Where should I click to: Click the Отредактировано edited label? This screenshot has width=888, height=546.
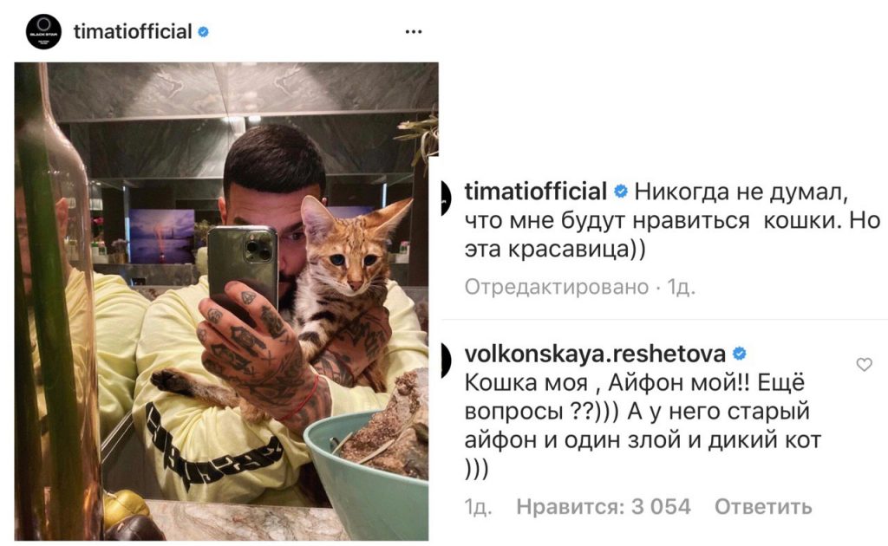556,288
